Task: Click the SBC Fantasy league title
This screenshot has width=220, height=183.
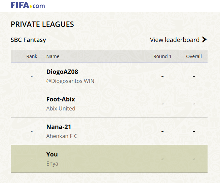Action: point(28,40)
